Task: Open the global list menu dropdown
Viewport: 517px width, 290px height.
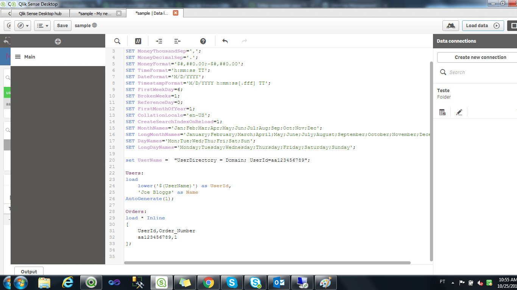Action: click(x=42, y=26)
